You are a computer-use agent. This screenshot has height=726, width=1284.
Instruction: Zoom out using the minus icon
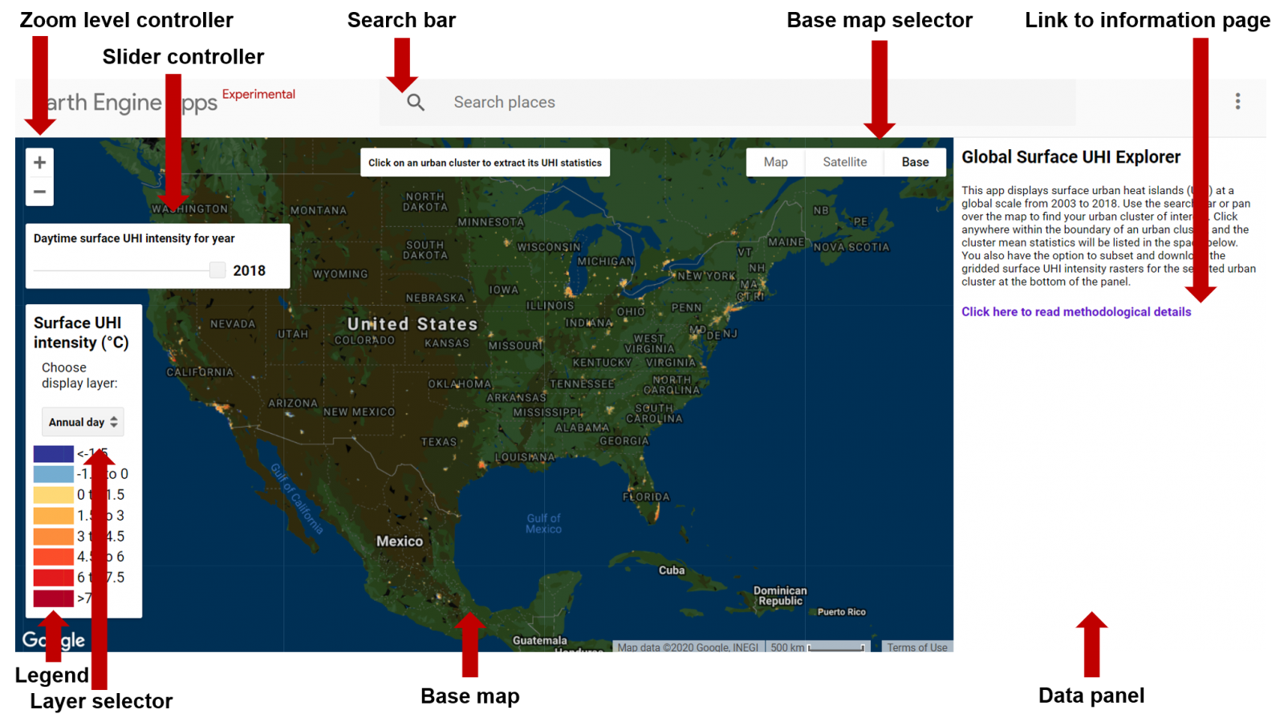tap(39, 192)
